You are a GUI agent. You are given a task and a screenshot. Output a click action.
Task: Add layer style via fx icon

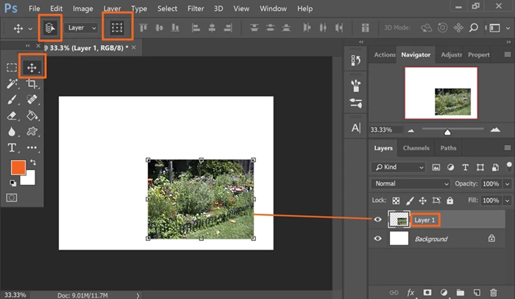[x=411, y=292]
